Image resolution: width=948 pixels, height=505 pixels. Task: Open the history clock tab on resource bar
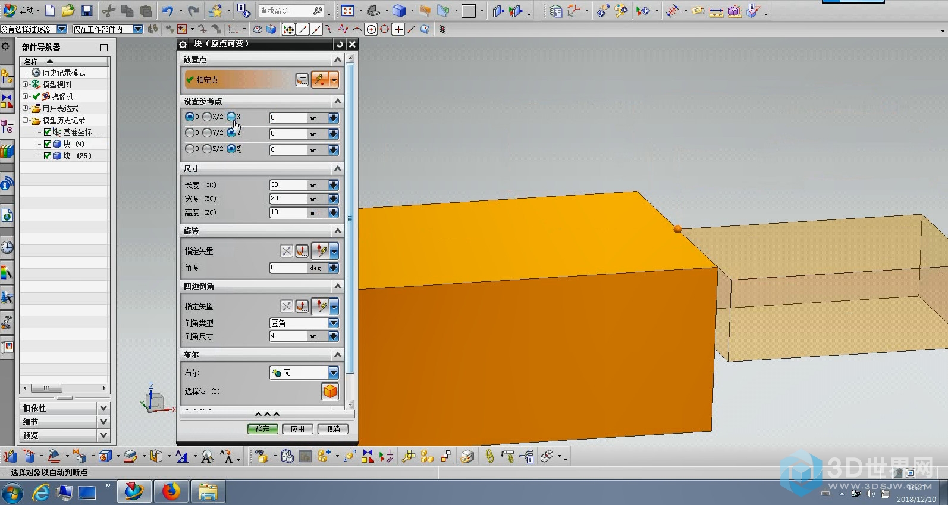click(x=7, y=247)
